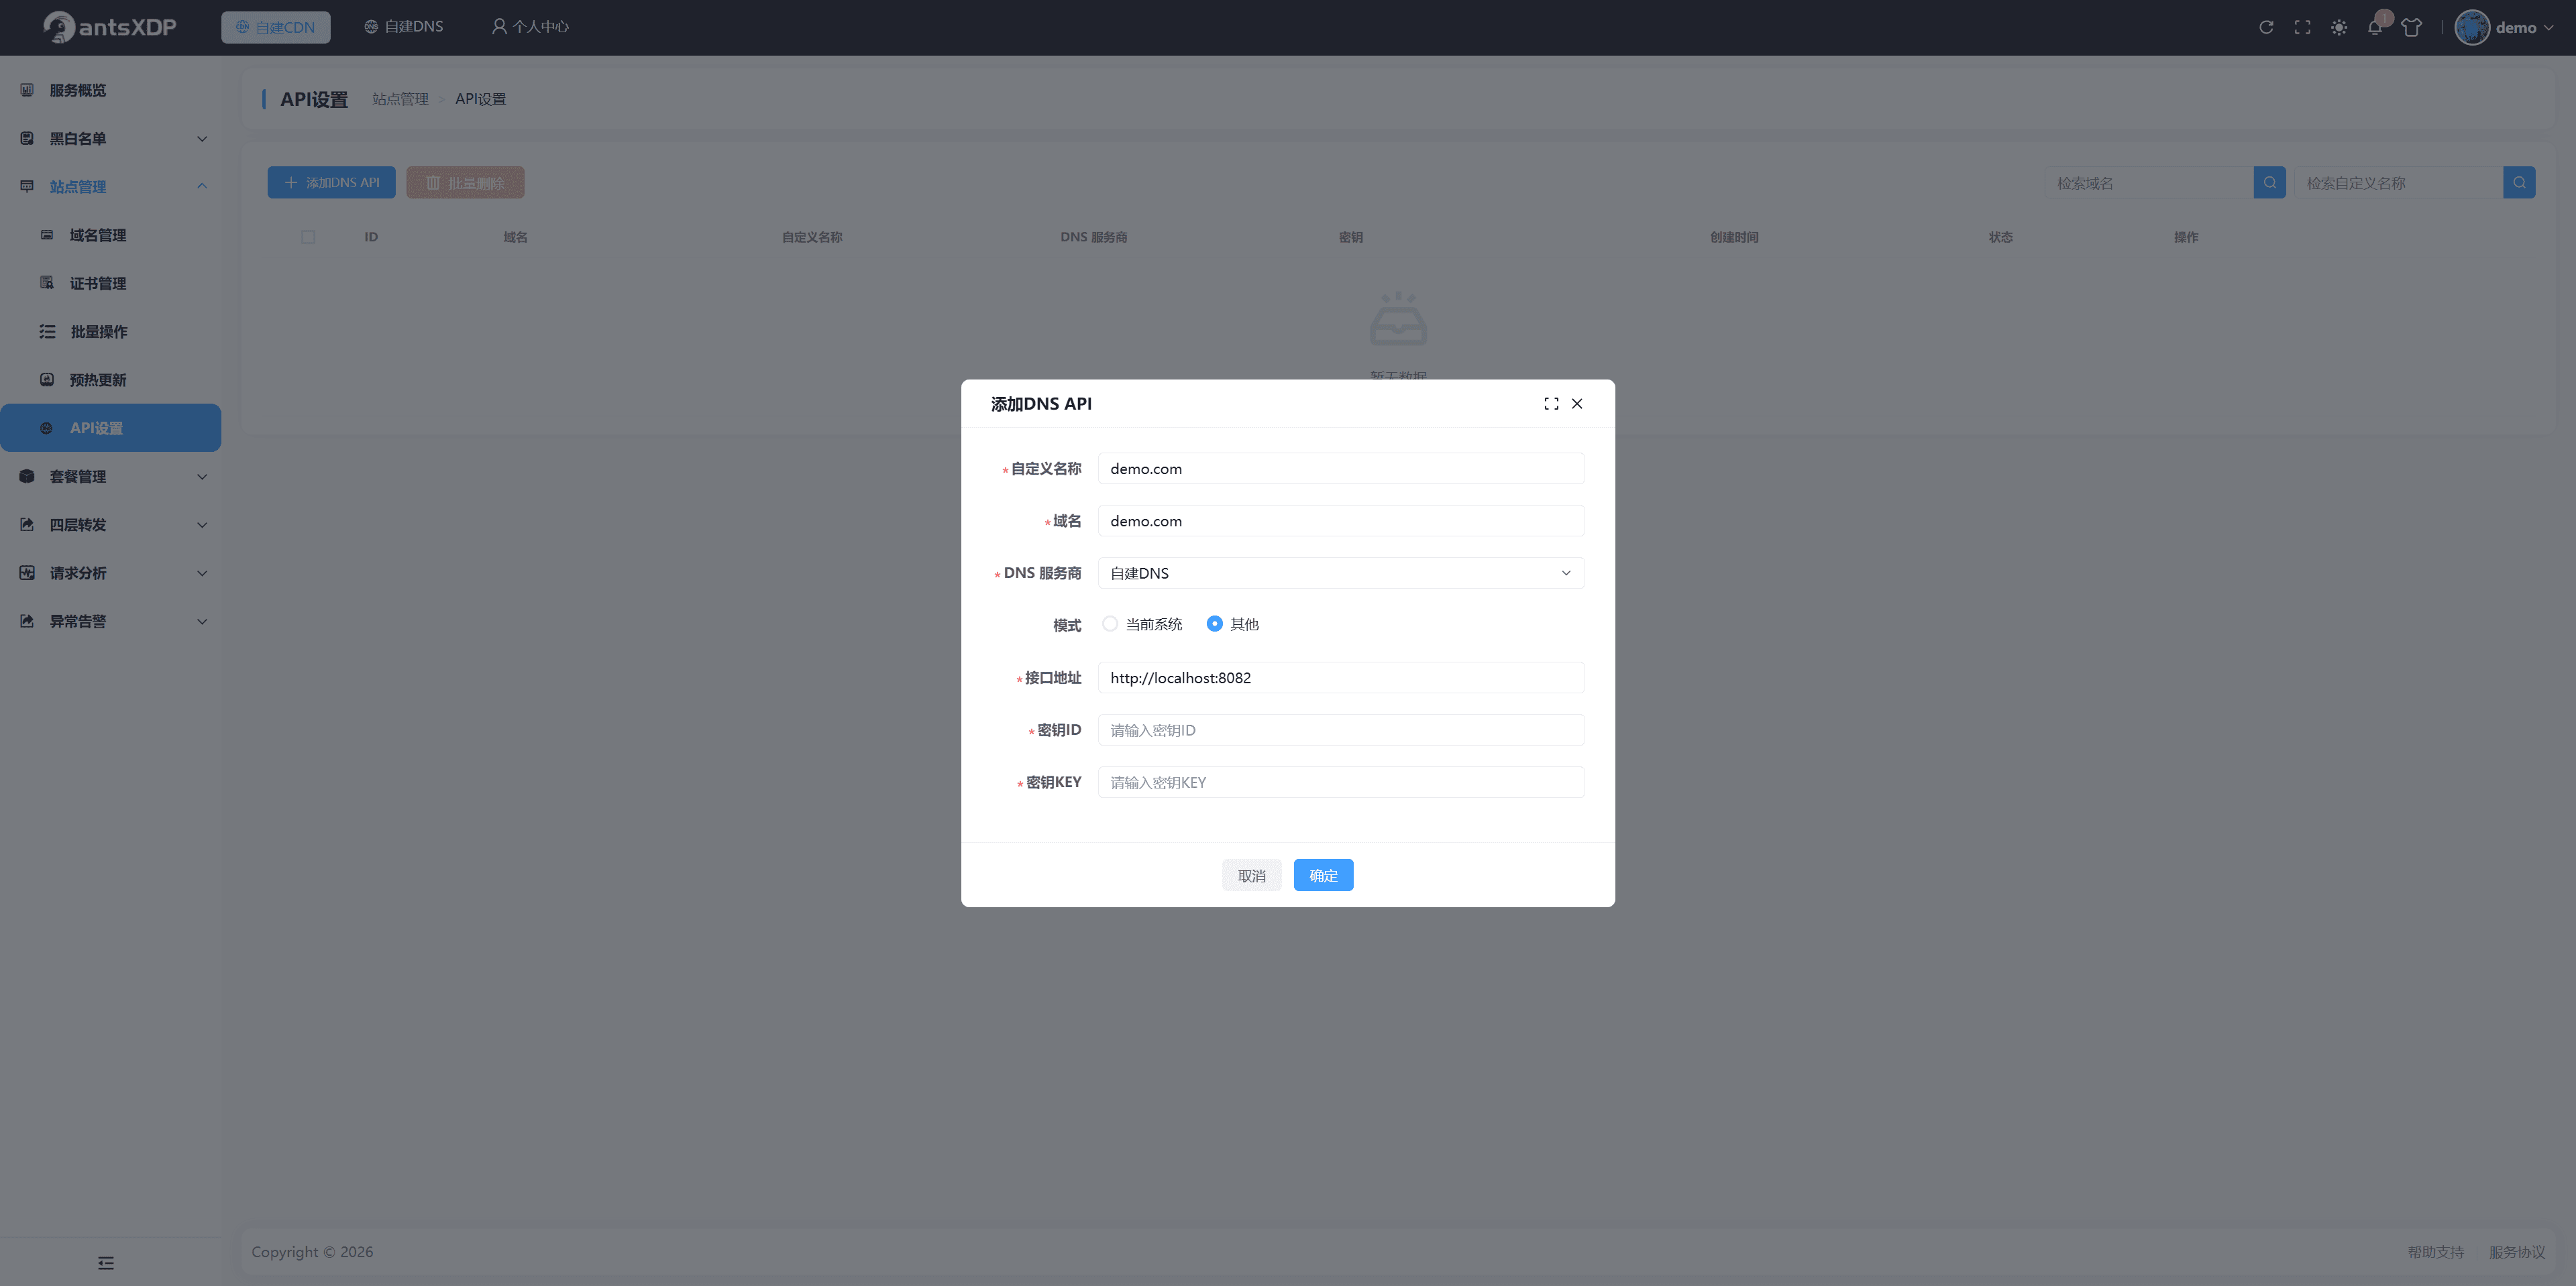The width and height of the screenshot is (2576, 1286).
Task: Switch to the 自建DNS top tab
Action: 403,27
